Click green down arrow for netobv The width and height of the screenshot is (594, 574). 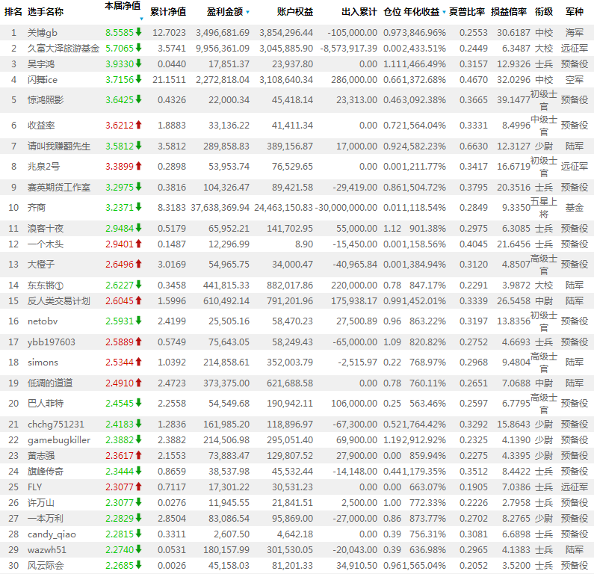(x=139, y=321)
